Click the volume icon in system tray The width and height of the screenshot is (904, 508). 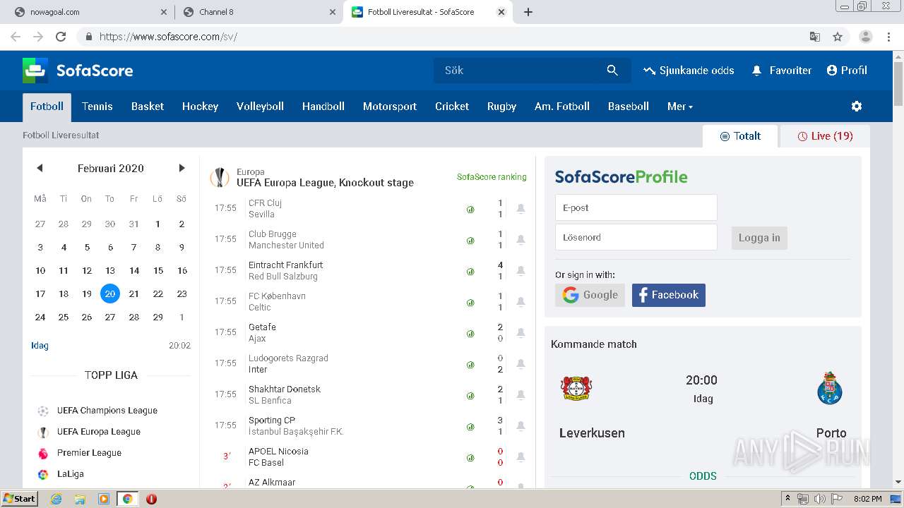coord(821,499)
